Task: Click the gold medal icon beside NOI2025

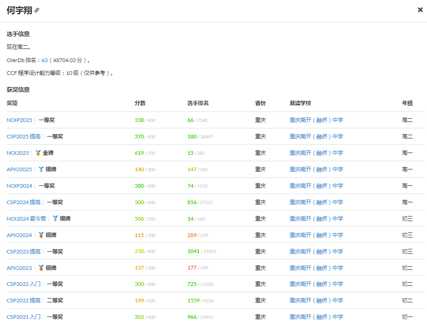Action: coord(37,153)
